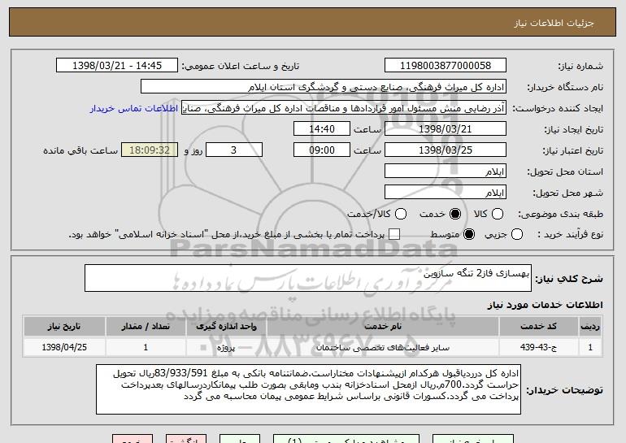Choose the جزیی purchase process radio
626x443 pixels.
click(516, 234)
